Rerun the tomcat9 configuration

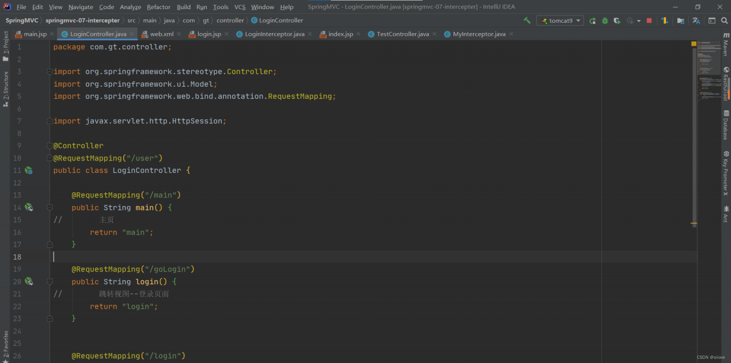click(593, 21)
